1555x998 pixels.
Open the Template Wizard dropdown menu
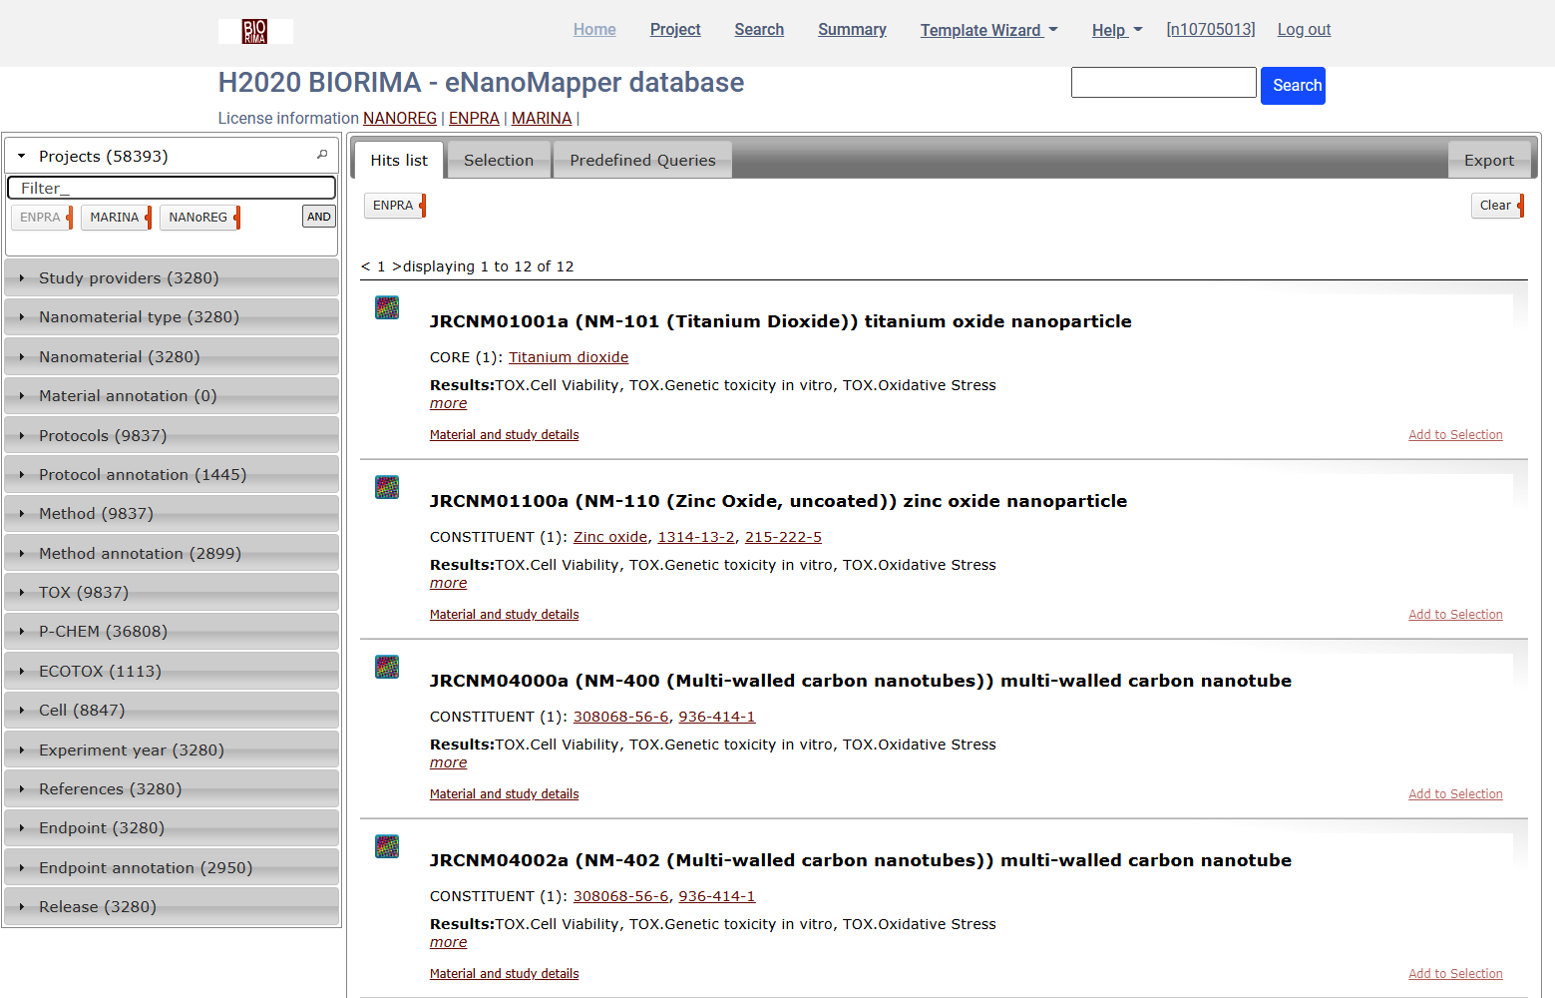pos(988,30)
